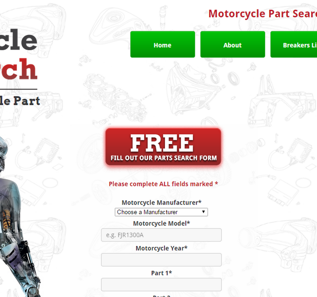Click the Motorcycle Model* label

[x=161, y=223]
